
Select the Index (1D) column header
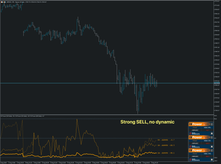click(207, 141)
